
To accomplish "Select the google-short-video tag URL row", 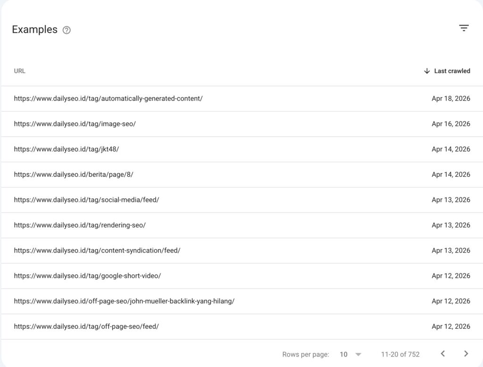I will (242, 276).
